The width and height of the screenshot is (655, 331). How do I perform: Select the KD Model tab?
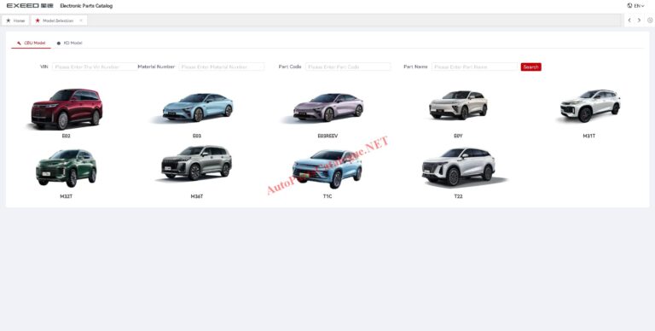tap(70, 43)
